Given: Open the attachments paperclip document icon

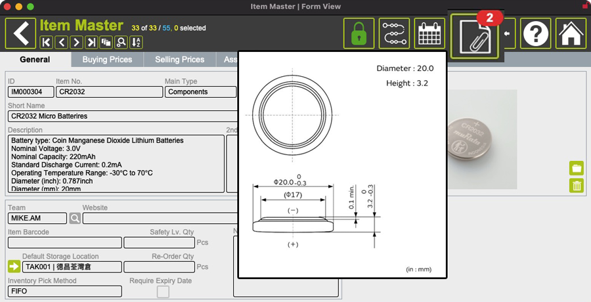Looking at the screenshot, I should 475,34.
